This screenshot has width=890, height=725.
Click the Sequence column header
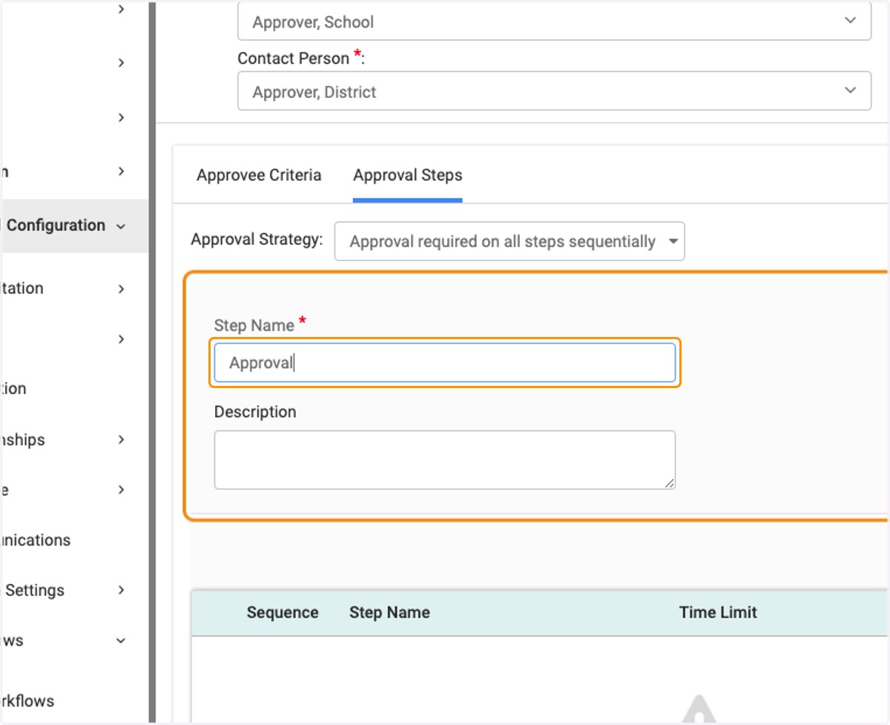283,612
